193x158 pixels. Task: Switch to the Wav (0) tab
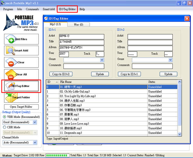78,24
